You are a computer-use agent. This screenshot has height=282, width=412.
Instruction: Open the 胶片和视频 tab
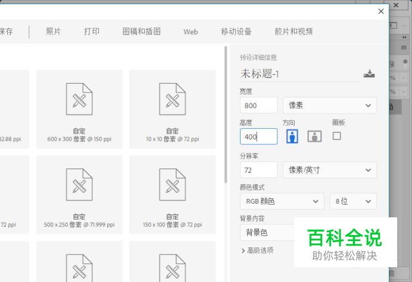pos(294,31)
